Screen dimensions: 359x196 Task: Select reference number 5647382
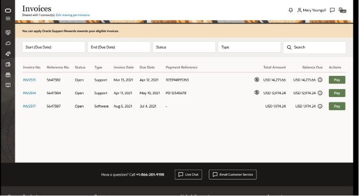pyautogui.click(x=53, y=80)
